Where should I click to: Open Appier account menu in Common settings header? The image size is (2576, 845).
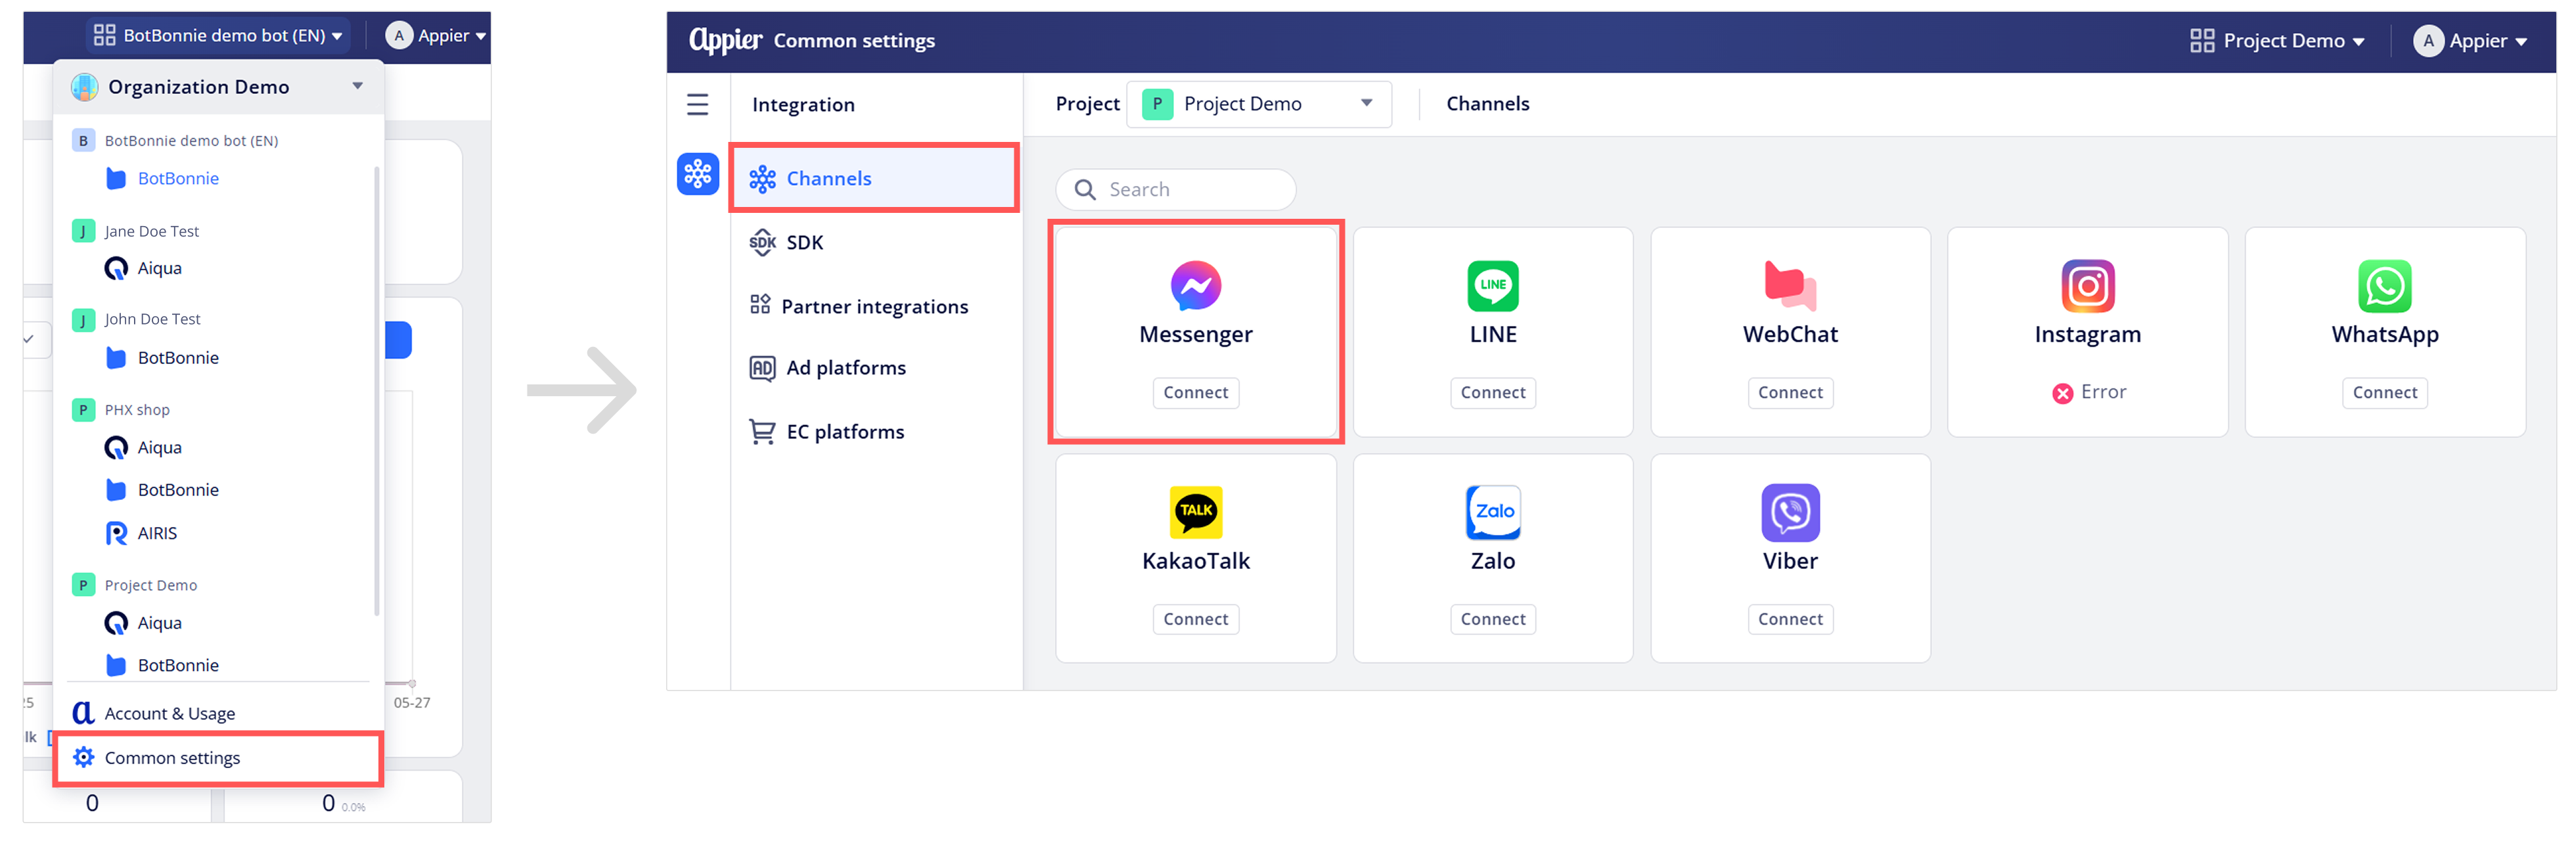pos(2471,41)
